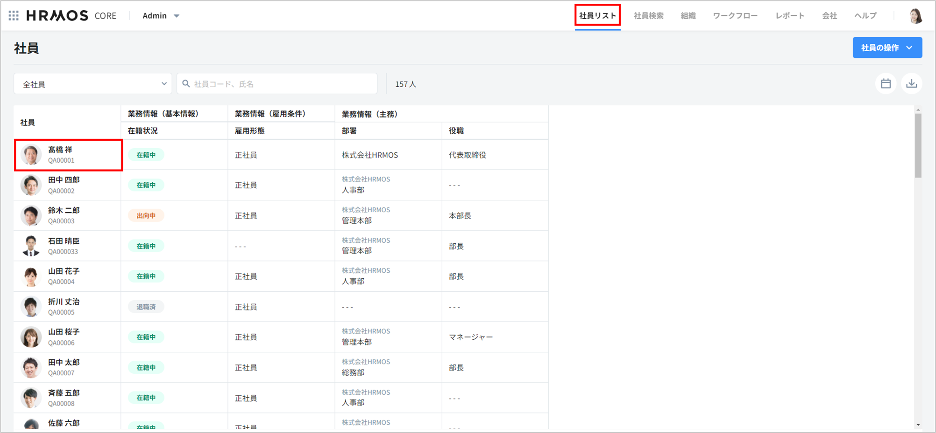Click 田中 四郎's profile photo
Screen dimensions: 936x433
[x=31, y=185]
